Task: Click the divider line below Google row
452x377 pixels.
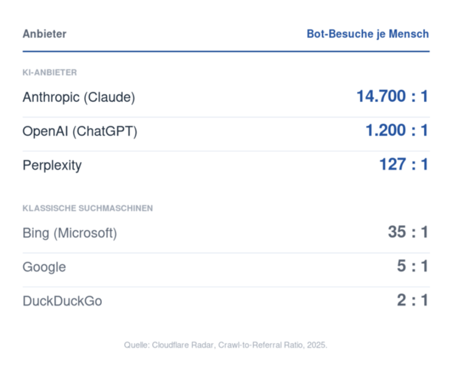Action: click(x=226, y=287)
